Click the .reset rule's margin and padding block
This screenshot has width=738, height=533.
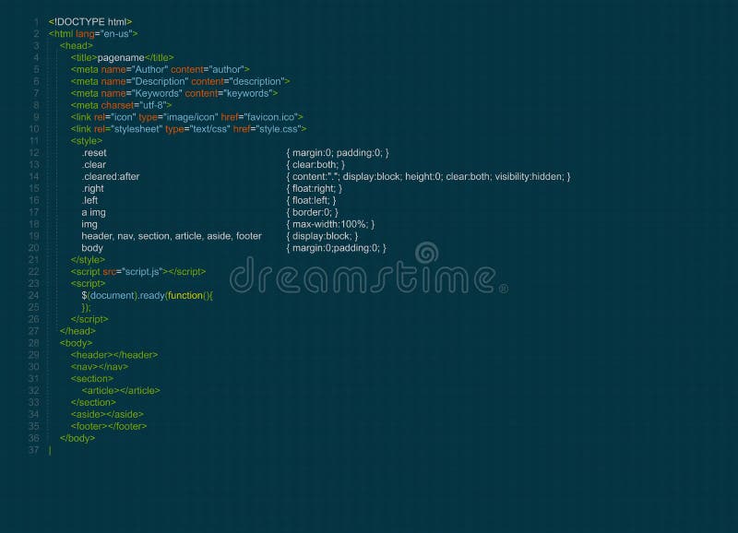tap(338, 153)
